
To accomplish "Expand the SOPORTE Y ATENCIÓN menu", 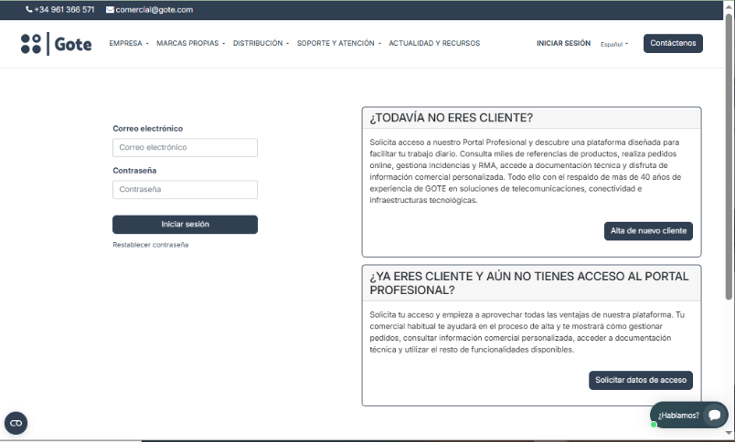I will [x=339, y=43].
